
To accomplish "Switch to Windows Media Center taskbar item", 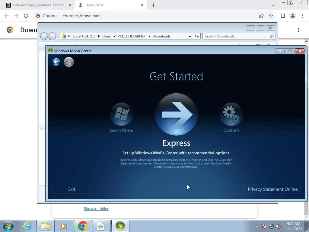I will (120, 226).
